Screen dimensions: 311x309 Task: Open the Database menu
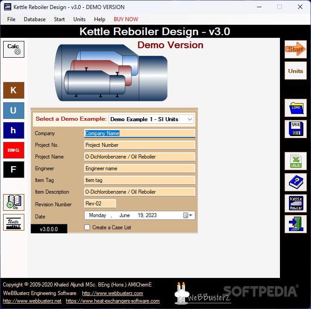[35, 19]
